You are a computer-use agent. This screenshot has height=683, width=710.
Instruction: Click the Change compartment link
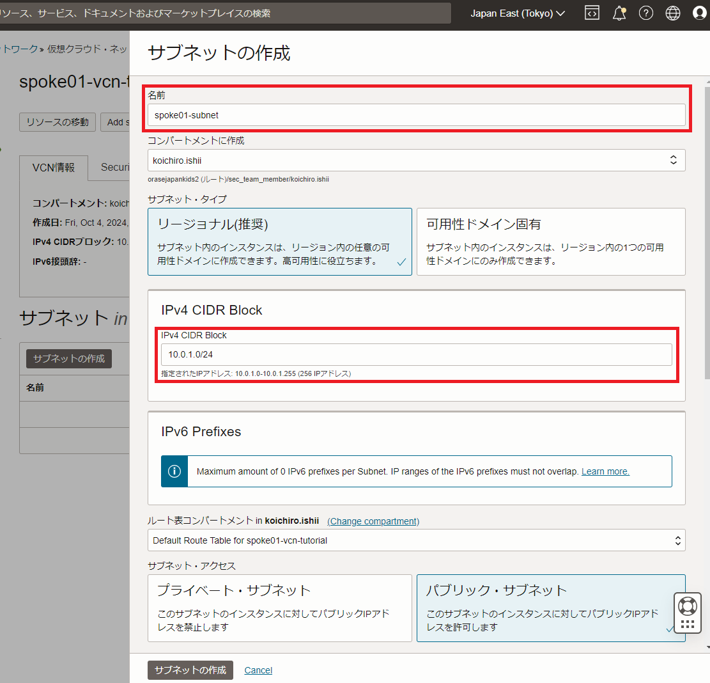click(x=373, y=521)
